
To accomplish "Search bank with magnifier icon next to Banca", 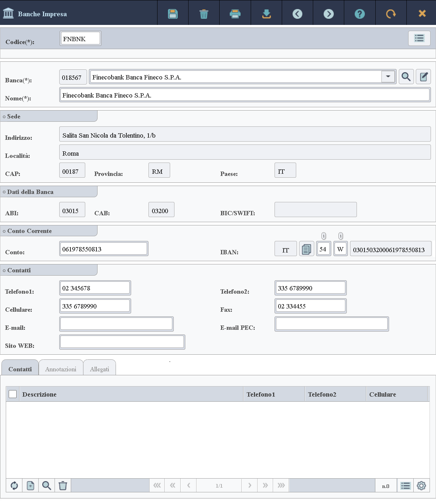I will click(406, 77).
